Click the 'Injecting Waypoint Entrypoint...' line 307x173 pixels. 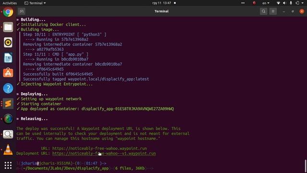pos(55,84)
